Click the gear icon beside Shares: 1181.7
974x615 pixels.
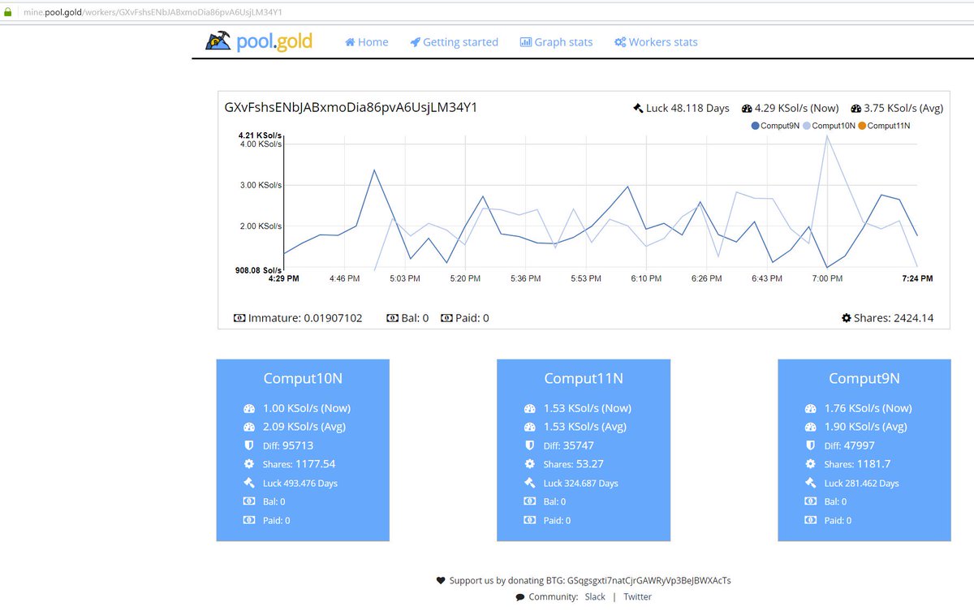tap(811, 464)
